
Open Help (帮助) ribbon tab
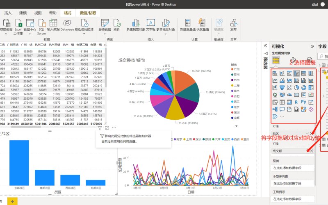coord(53,13)
